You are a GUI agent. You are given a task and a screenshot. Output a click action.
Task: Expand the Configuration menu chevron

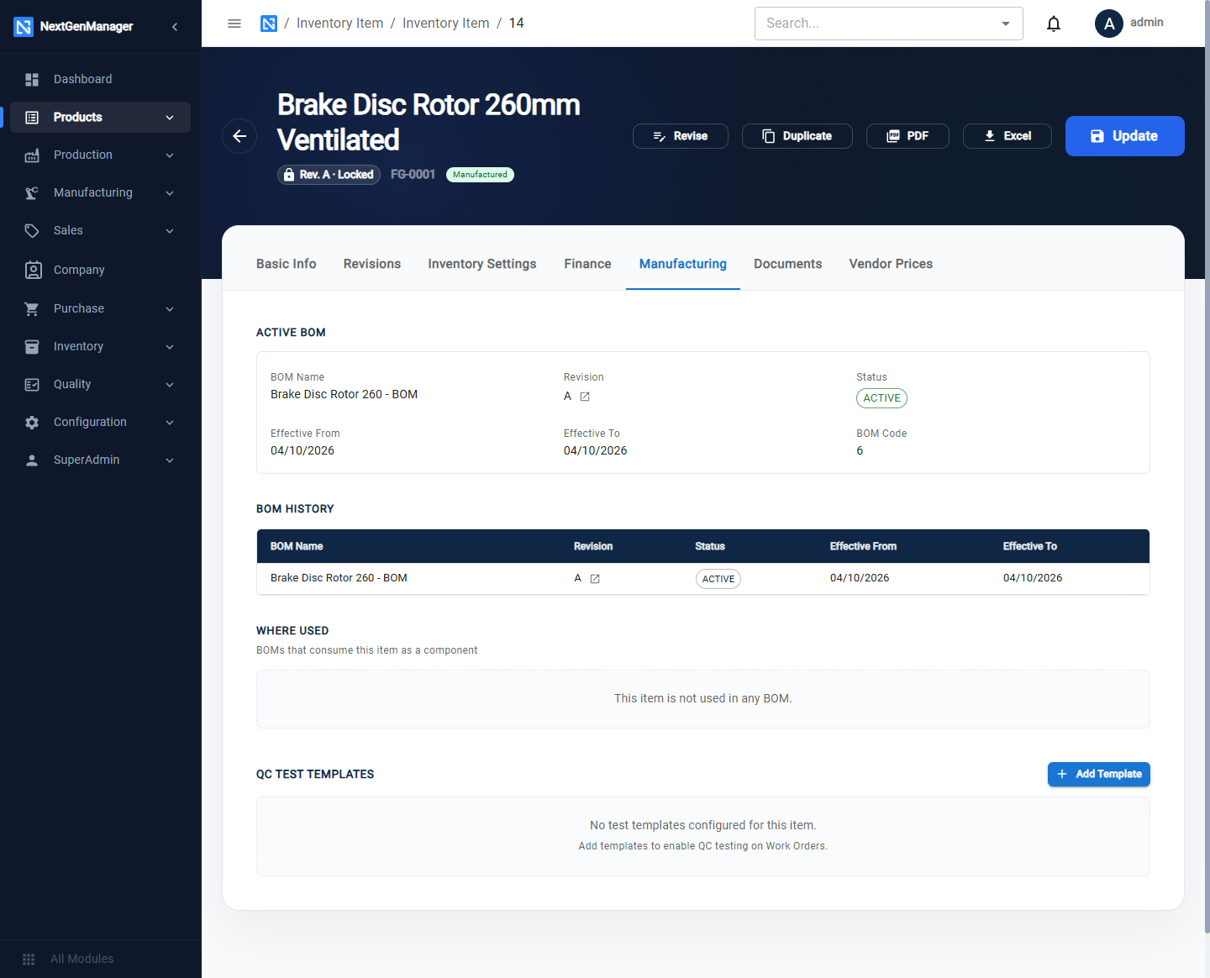pos(170,423)
